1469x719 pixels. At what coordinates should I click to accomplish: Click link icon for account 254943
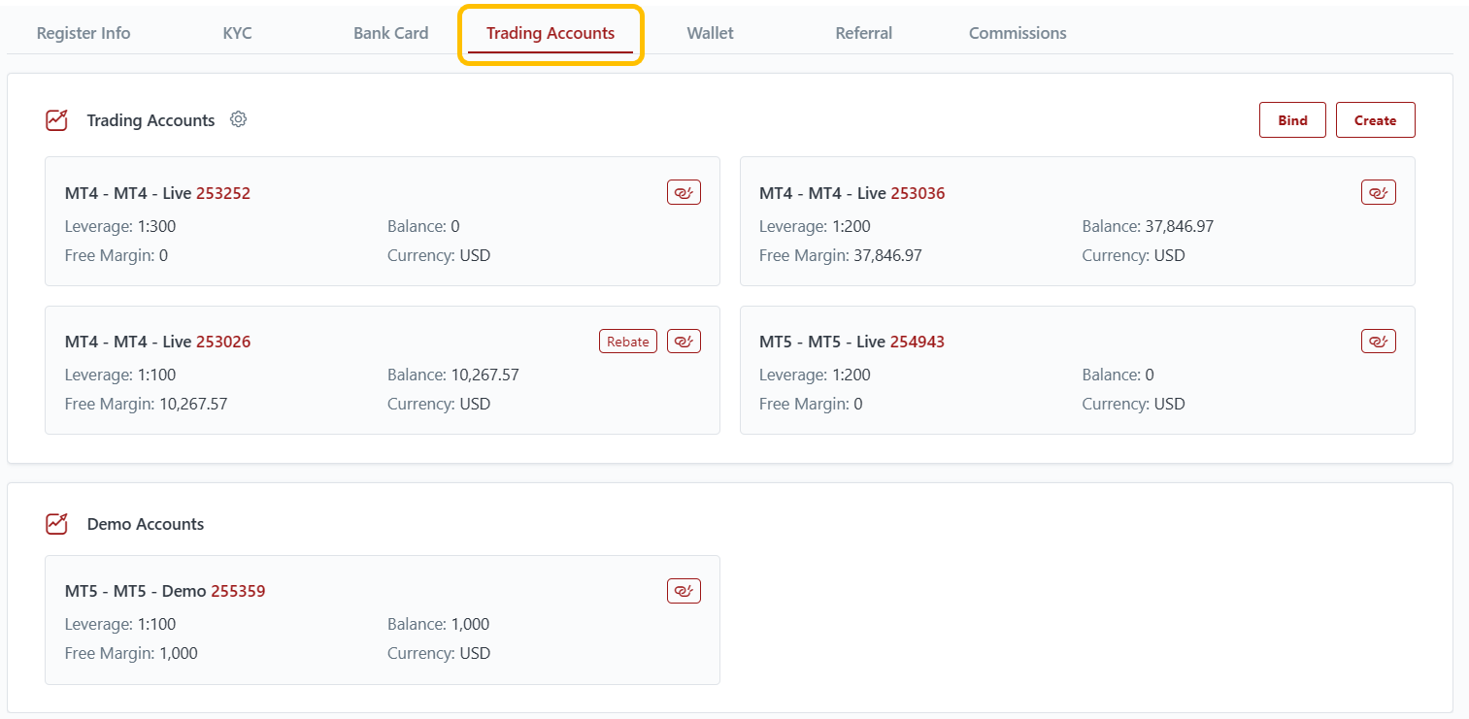click(1378, 341)
